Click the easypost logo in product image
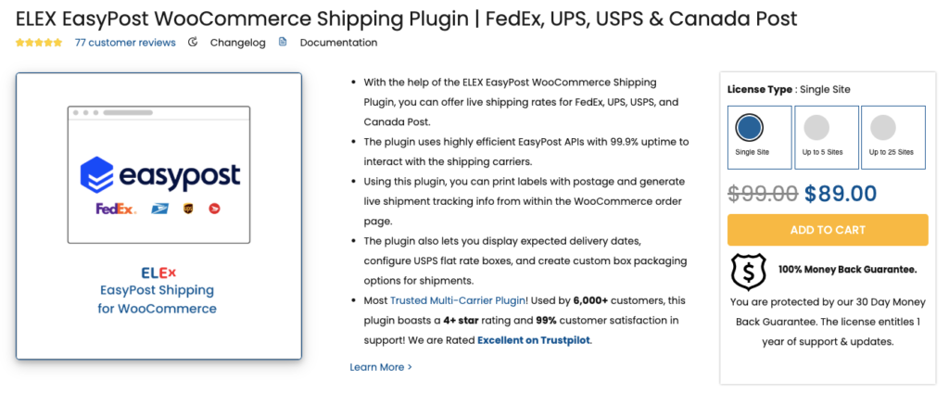 tap(159, 175)
